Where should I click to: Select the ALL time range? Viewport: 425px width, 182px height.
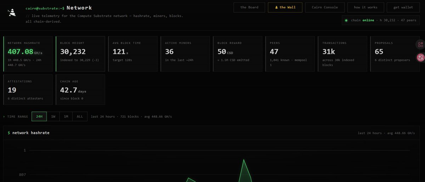[x=80, y=116]
